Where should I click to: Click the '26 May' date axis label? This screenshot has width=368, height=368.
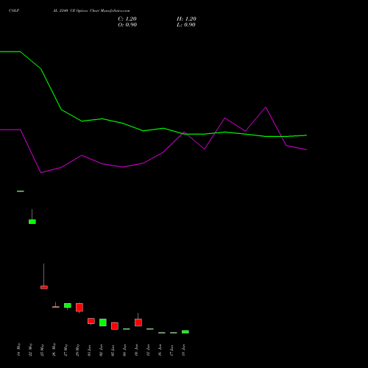54,350
